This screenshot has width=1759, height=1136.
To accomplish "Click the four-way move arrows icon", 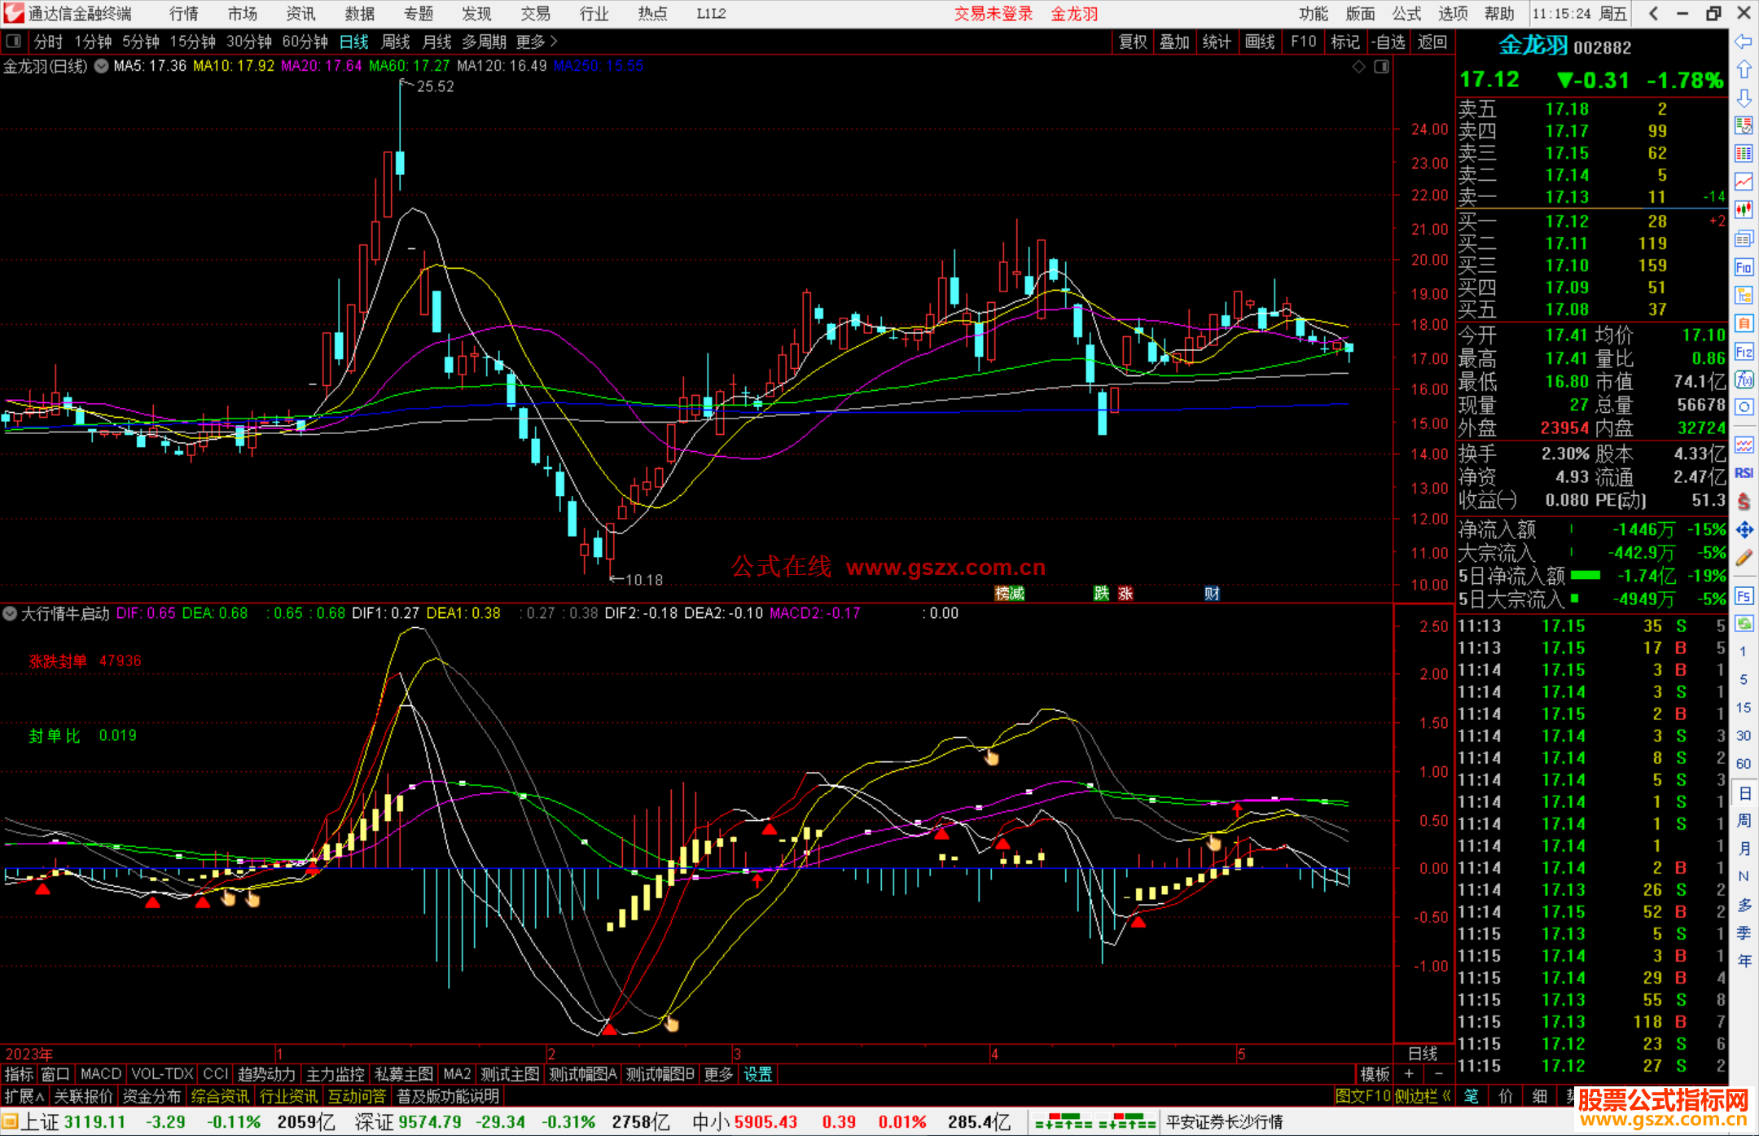I will [1744, 530].
